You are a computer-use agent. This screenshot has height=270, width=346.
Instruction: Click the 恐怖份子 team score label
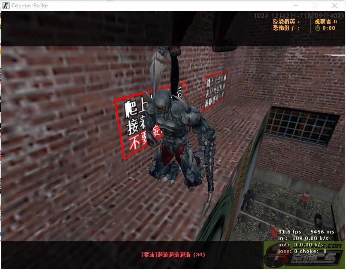coord(286,28)
